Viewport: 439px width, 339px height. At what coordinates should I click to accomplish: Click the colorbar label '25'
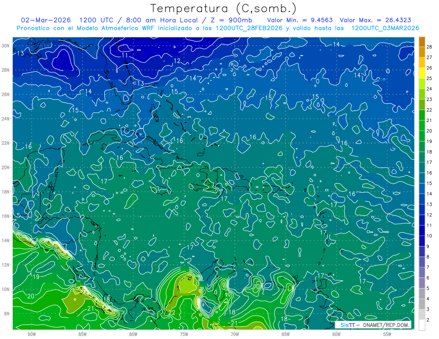coord(429,78)
